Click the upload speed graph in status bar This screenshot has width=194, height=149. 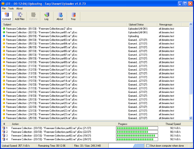pyautogui.click(x=126, y=145)
